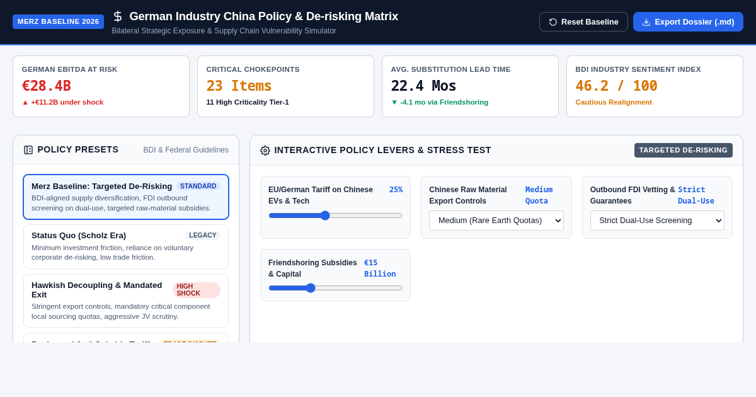Click the LEGACY tag on Status Quo
The width and height of the screenshot is (756, 397).
click(203, 235)
